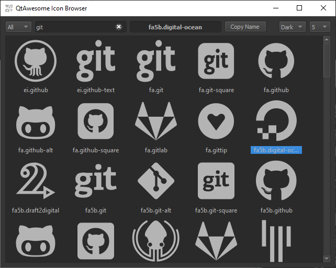Click the fa5b.git-alt label text
Screen dimensions: 336x268
[x=156, y=210]
